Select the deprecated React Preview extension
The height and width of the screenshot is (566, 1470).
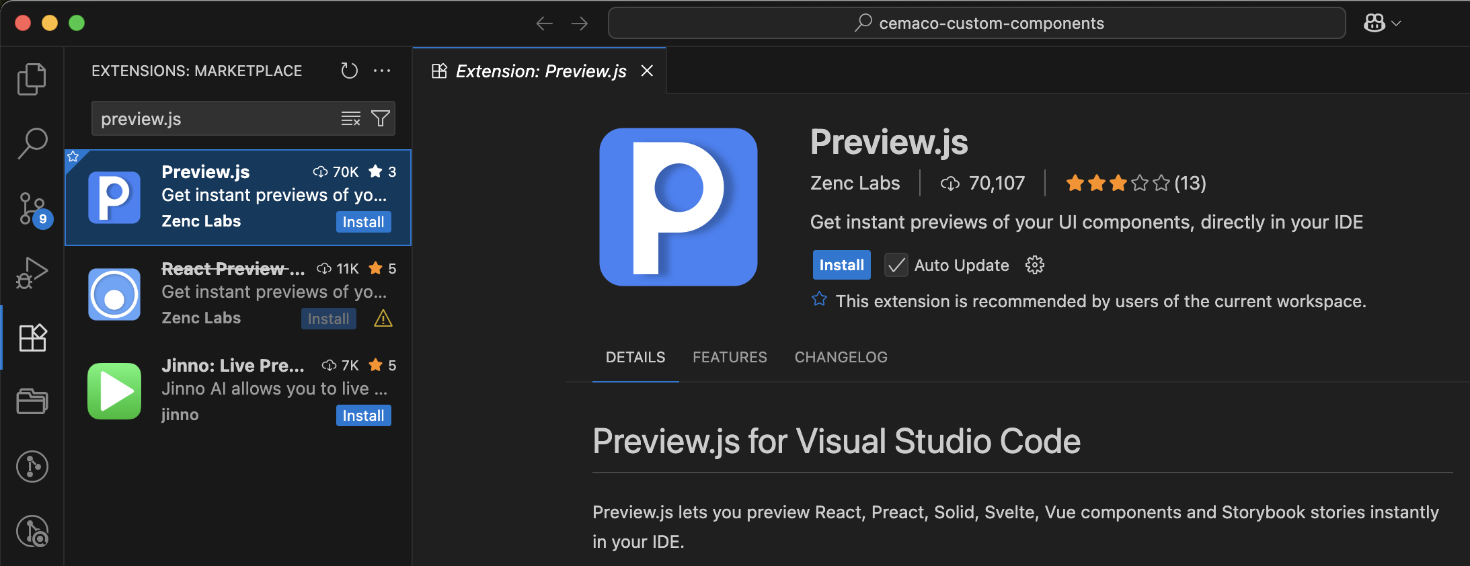238,294
